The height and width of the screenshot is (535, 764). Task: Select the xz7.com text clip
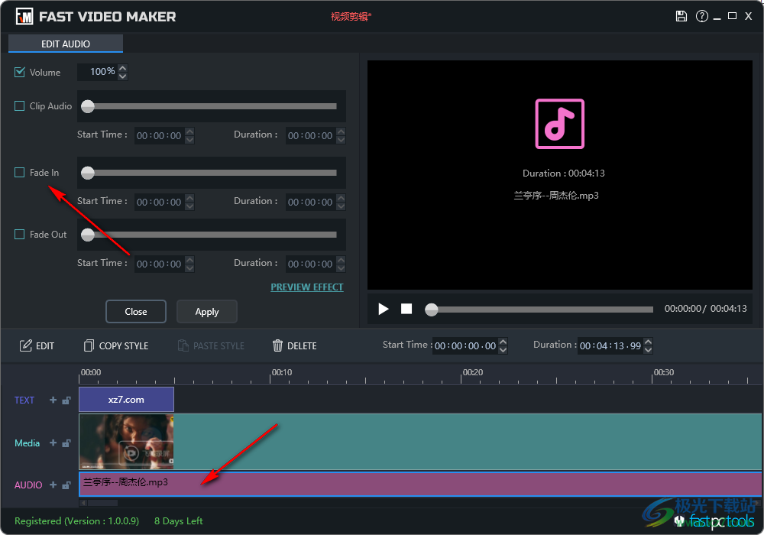pos(126,400)
